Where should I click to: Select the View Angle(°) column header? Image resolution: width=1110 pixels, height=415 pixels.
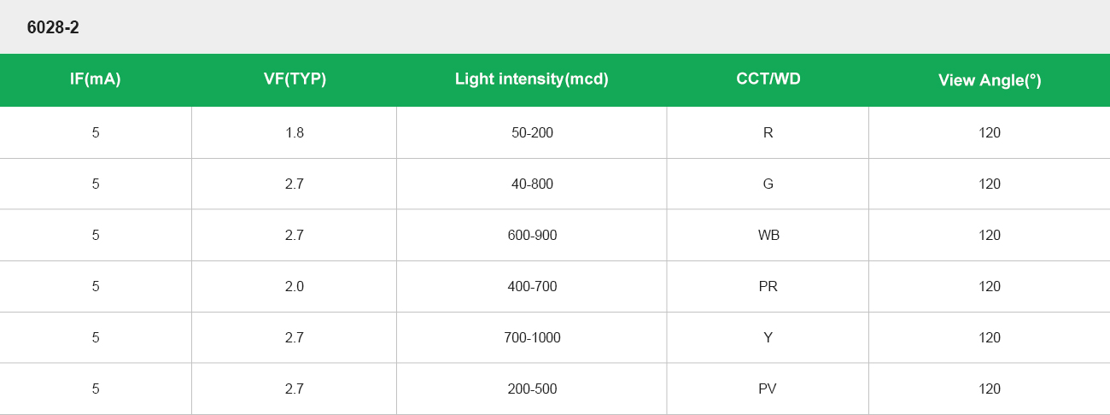click(x=990, y=80)
